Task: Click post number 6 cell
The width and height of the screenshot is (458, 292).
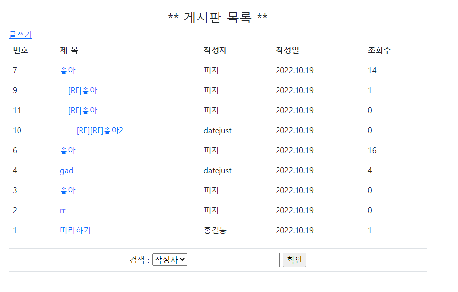Action: tap(15, 150)
